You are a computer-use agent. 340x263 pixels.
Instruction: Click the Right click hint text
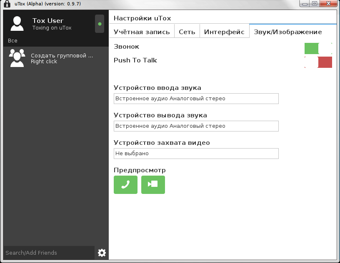coord(44,62)
